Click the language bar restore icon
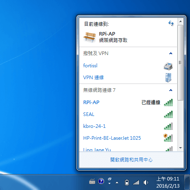 coord(110,179)
